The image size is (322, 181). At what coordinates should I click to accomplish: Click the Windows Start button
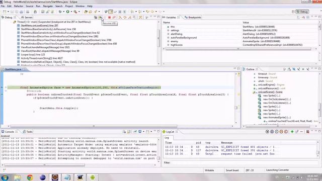tap(5, 177)
